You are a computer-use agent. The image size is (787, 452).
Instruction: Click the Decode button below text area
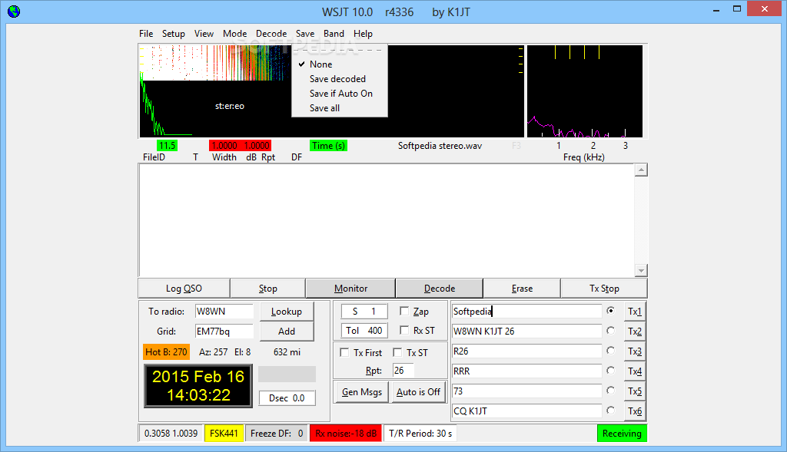coord(439,288)
